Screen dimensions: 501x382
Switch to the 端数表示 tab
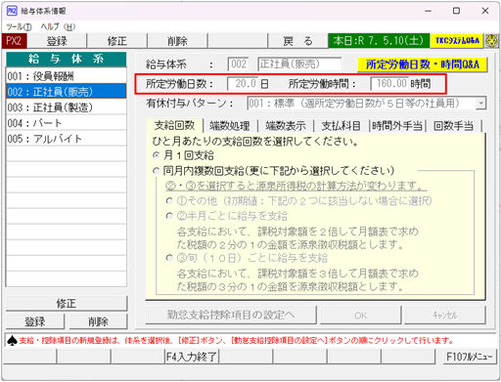tap(286, 126)
